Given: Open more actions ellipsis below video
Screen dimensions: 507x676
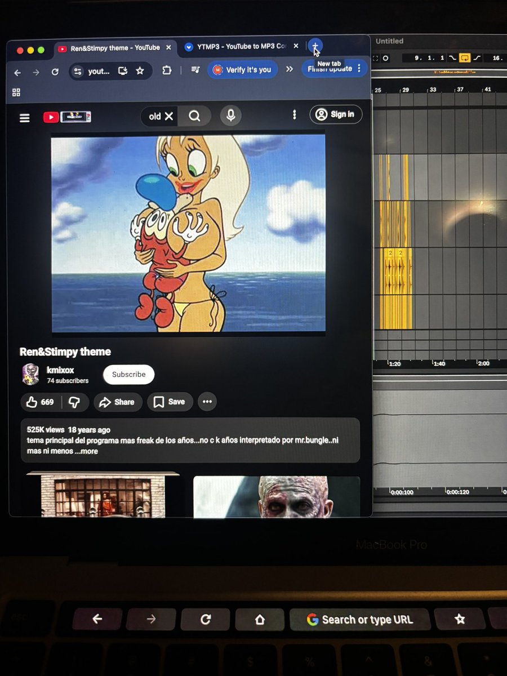Looking at the screenshot, I should [x=207, y=402].
